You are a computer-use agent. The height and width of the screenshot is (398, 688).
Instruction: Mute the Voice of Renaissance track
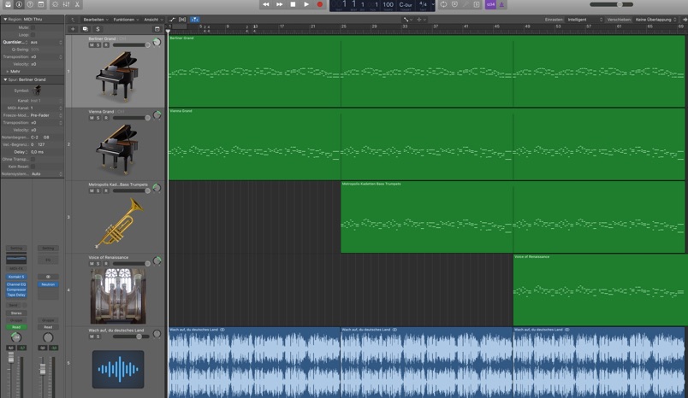pyautogui.click(x=92, y=264)
